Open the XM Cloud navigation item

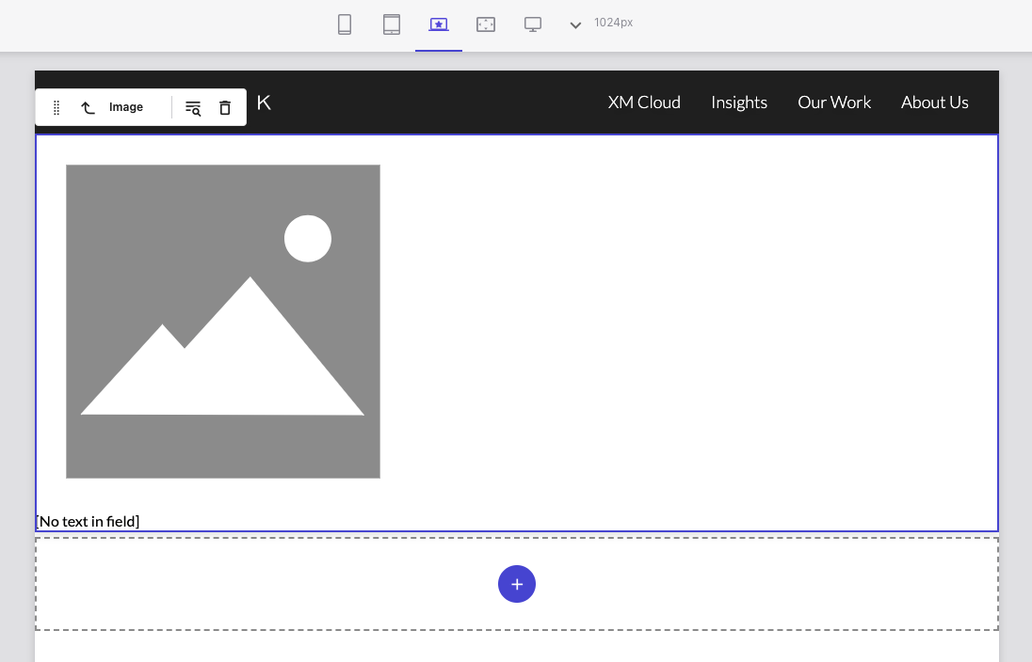644,102
